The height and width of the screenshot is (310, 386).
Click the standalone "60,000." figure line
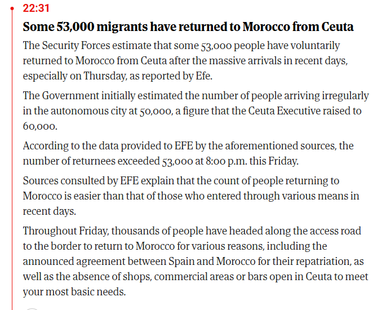coord(40,126)
